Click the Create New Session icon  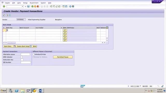64,6
